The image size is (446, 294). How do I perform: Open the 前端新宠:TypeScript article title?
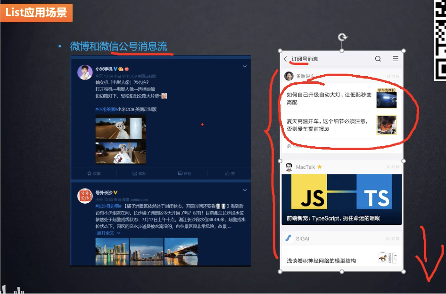click(x=333, y=218)
